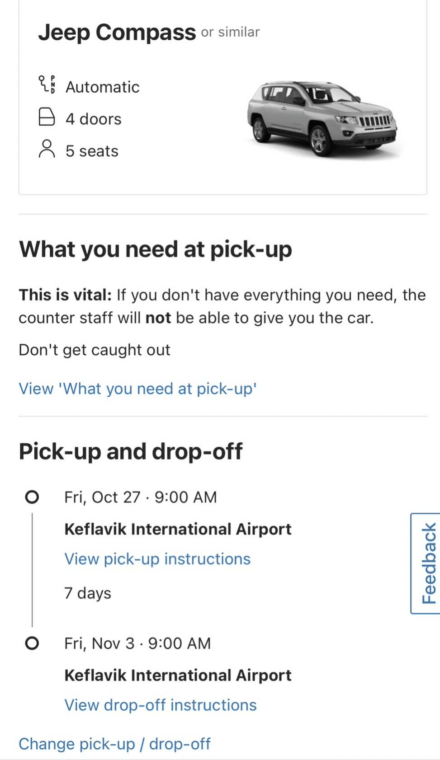Click the automatic transmission gear icon
Image resolution: width=440 pixels, height=760 pixels.
tap(47, 84)
